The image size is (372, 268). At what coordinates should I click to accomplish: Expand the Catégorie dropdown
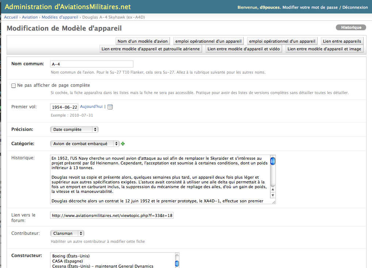[85, 144]
